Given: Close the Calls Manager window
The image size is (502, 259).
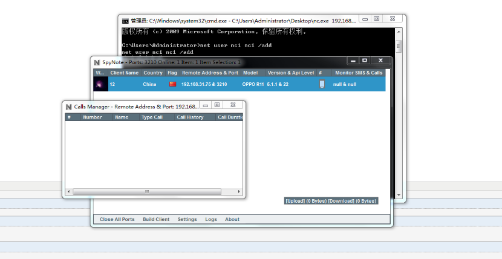Looking at the screenshot, I should 233,105.
